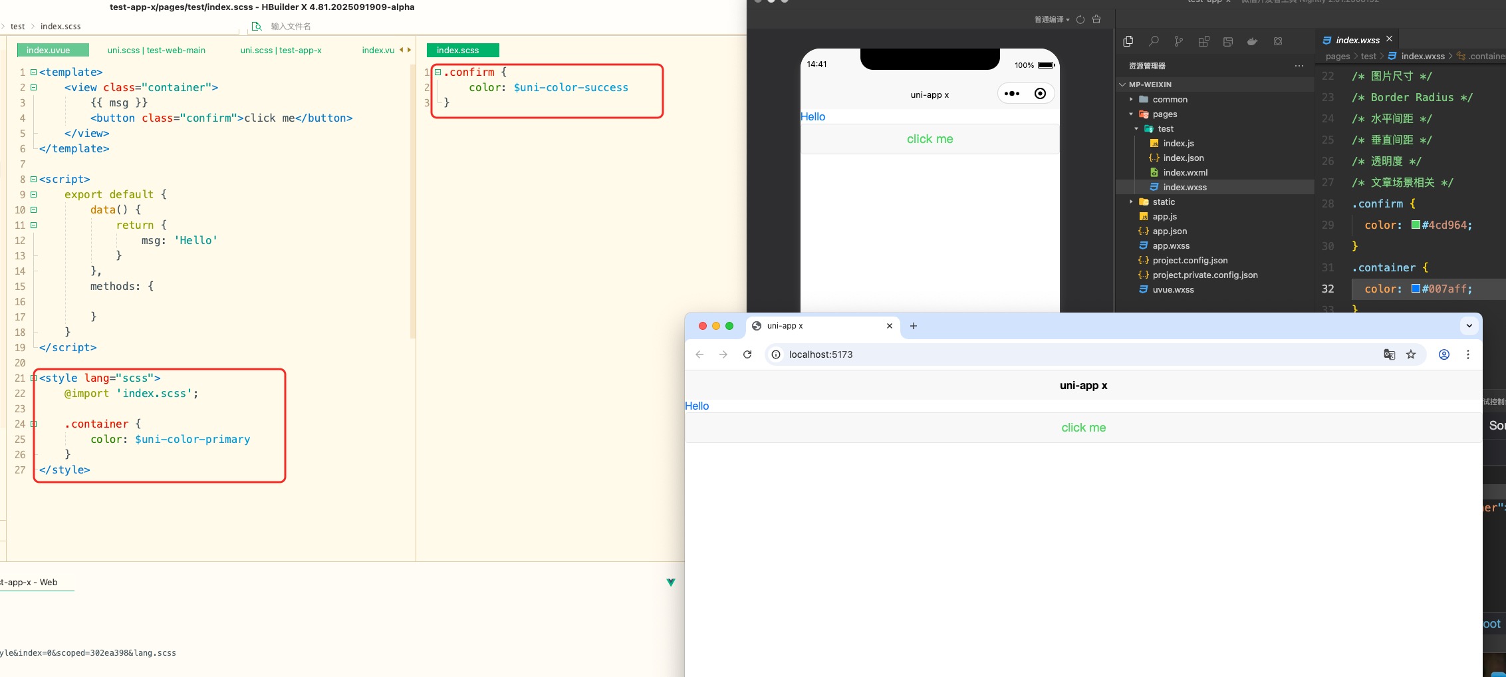Click the #4cd964 green color swatch

pyautogui.click(x=1416, y=225)
